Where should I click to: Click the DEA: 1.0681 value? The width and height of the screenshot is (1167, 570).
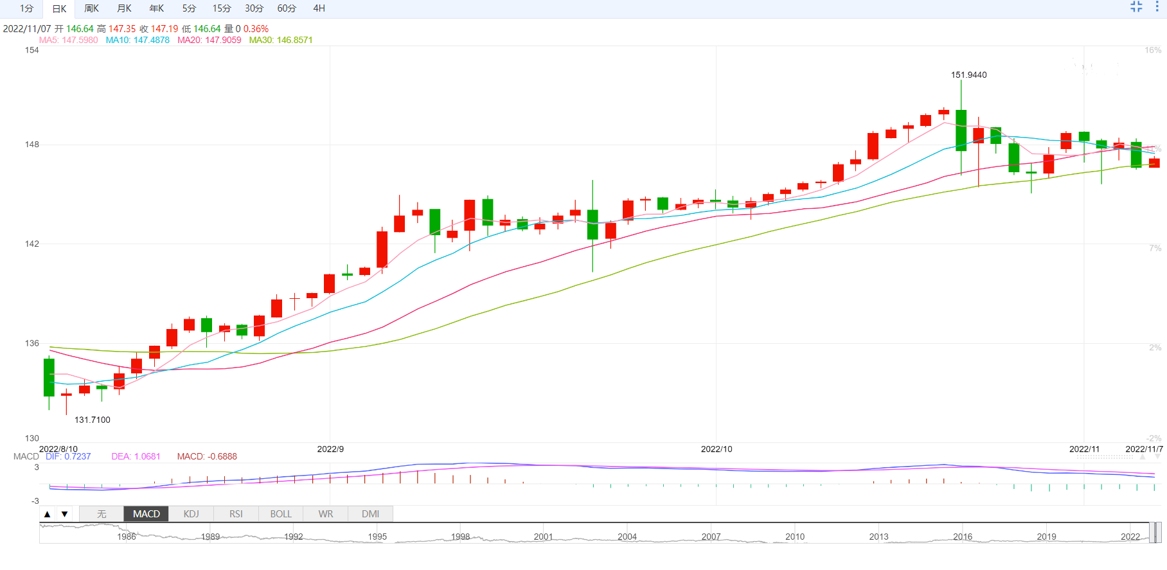click(x=136, y=456)
